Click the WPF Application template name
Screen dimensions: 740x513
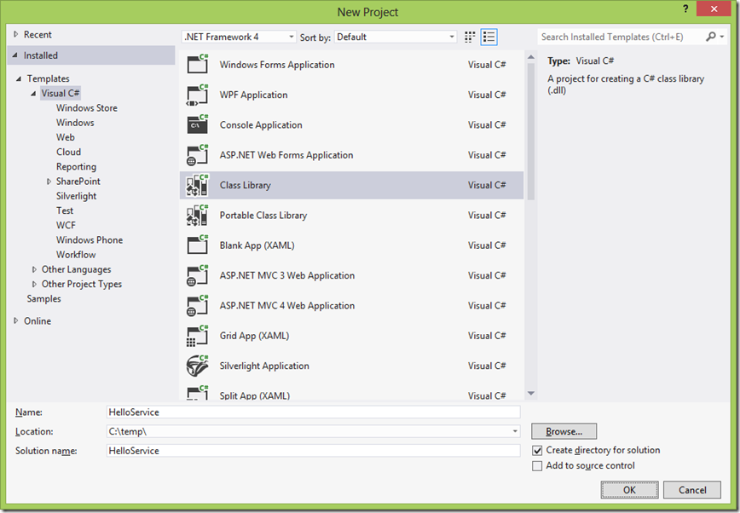tap(253, 95)
